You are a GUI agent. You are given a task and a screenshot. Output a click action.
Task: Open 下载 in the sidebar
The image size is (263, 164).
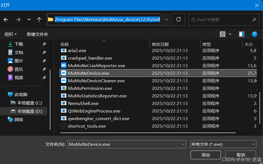click(19, 44)
